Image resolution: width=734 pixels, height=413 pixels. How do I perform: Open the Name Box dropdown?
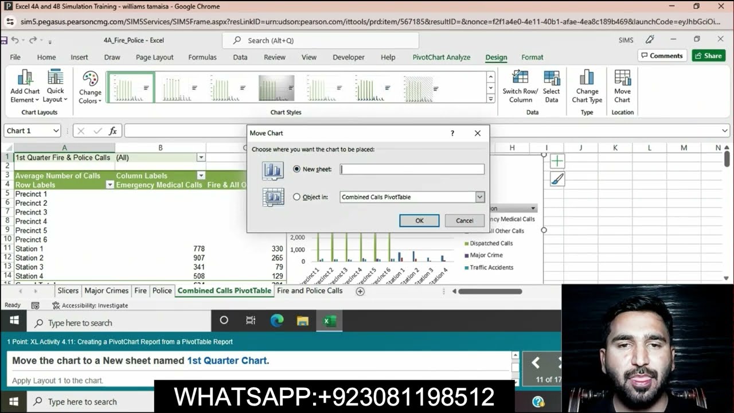point(56,131)
